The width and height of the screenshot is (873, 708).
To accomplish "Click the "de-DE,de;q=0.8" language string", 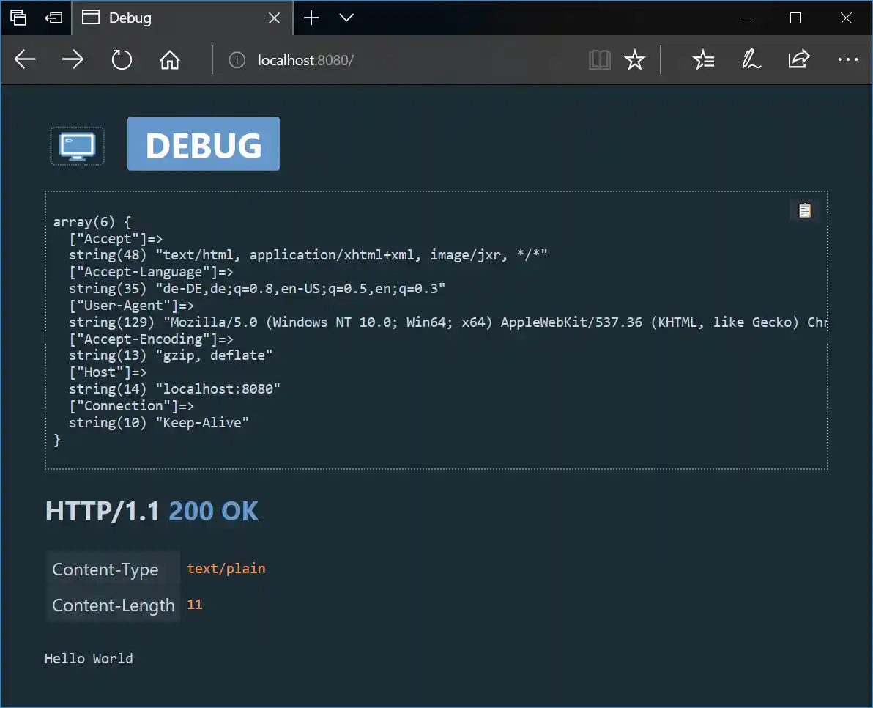I will click(x=300, y=289).
